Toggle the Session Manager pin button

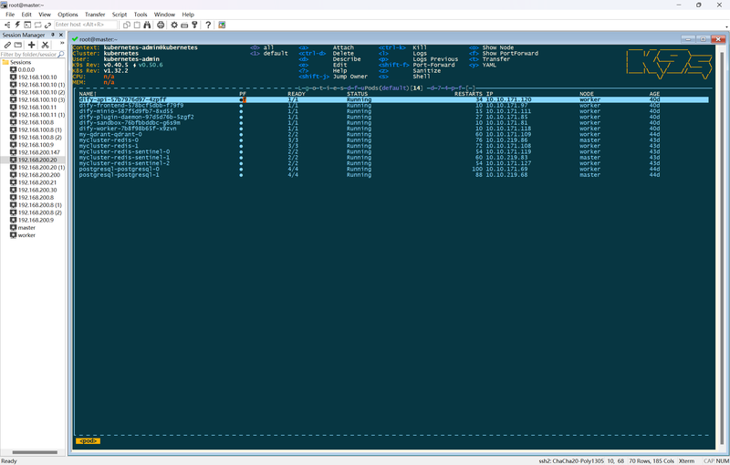pyautogui.click(x=53, y=35)
